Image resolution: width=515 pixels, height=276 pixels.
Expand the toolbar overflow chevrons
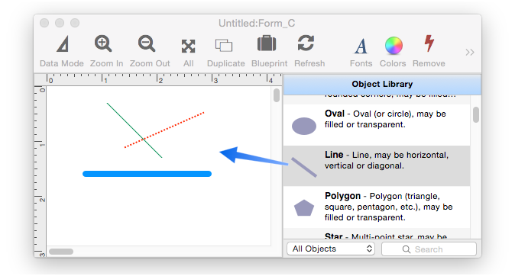click(x=470, y=53)
